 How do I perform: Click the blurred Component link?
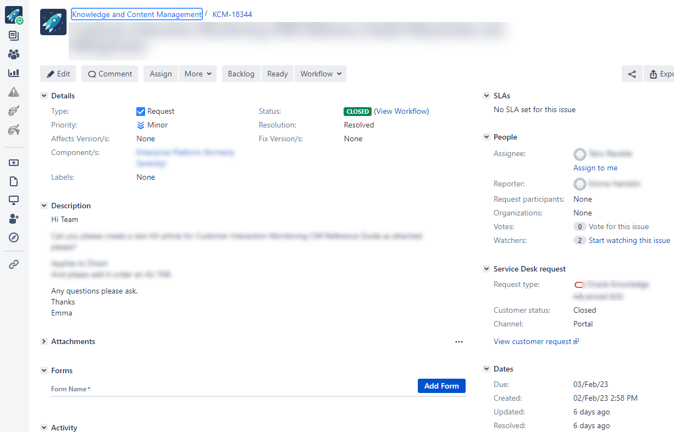185,158
